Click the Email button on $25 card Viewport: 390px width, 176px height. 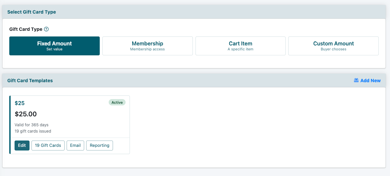tap(75, 146)
